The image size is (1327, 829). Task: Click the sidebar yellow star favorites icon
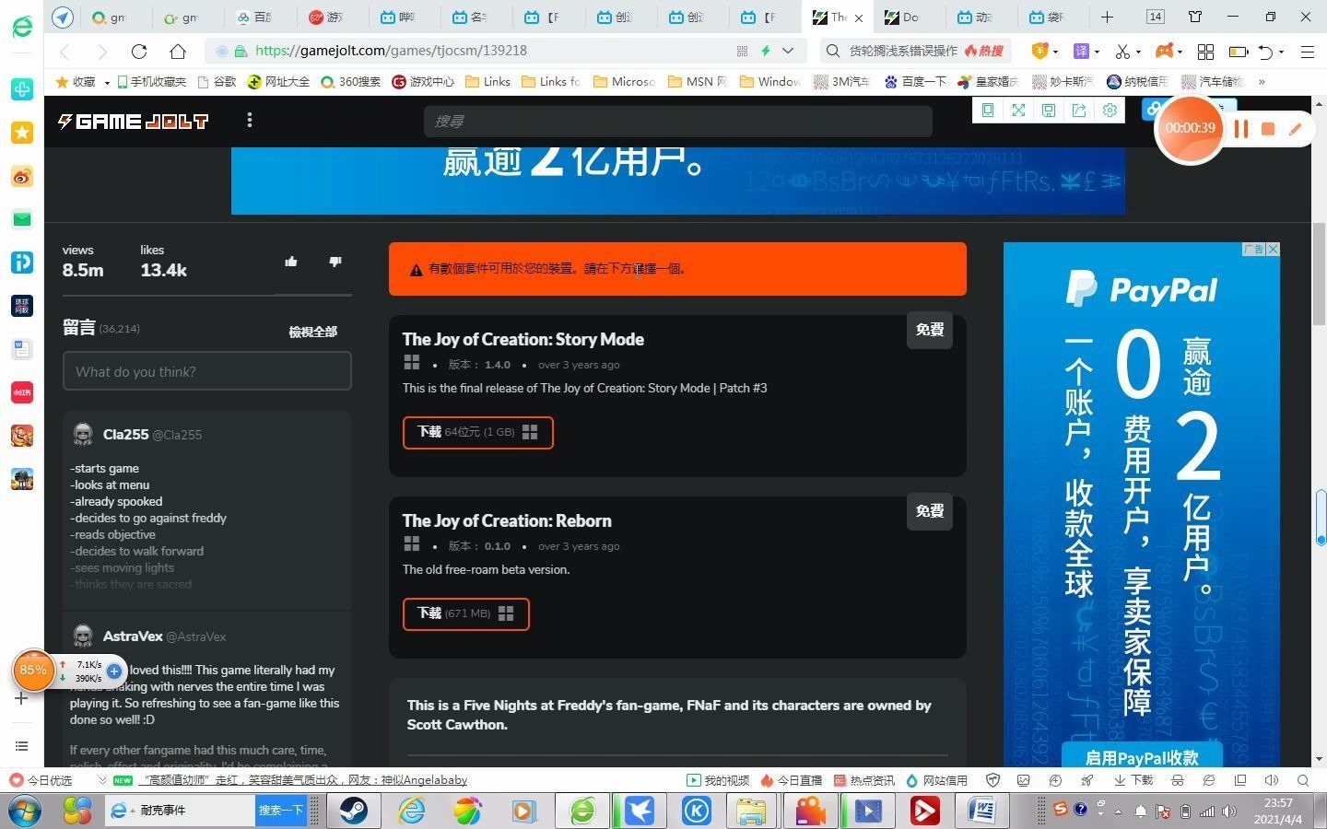pos(22,133)
